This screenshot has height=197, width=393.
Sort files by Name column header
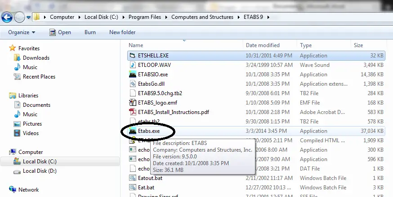coord(136,45)
